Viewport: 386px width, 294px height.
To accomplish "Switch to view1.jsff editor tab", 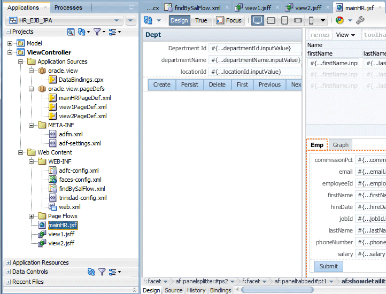I will [x=258, y=8].
